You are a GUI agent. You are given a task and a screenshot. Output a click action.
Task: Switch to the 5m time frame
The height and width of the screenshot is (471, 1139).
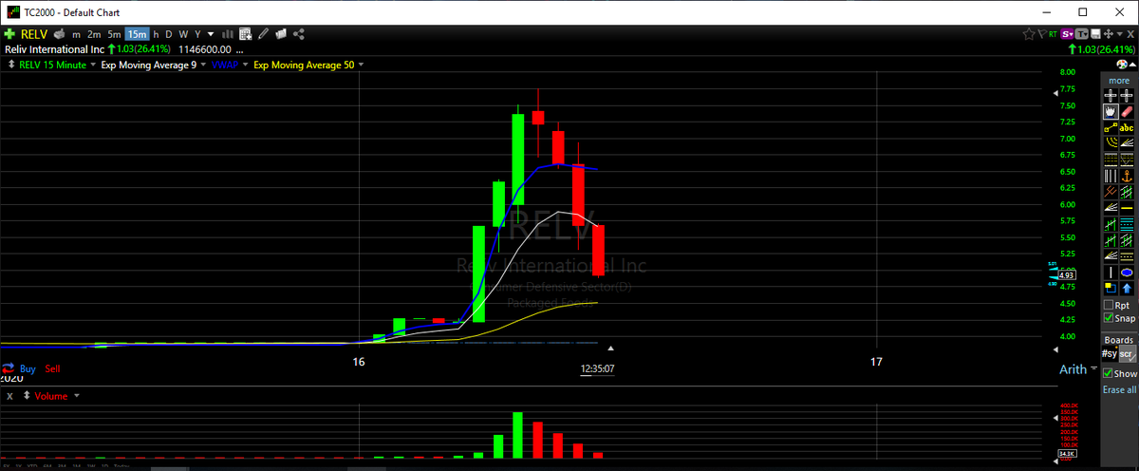114,35
